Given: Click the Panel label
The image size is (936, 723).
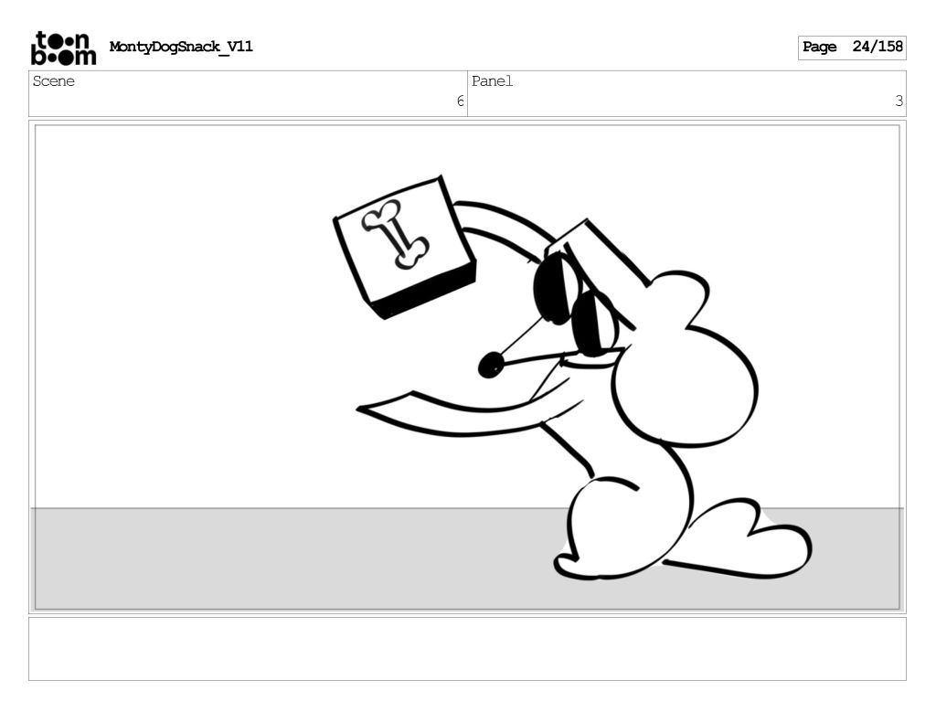Looking at the screenshot, I should pos(493,81).
